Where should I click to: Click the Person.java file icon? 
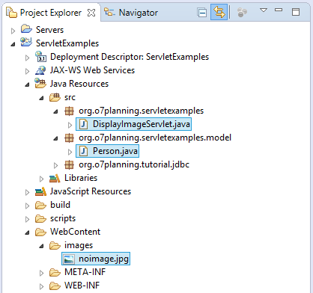point(83,151)
